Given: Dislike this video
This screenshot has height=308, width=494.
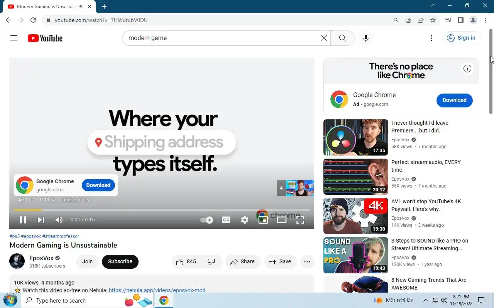Looking at the screenshot, I should [x=211, y=262].
